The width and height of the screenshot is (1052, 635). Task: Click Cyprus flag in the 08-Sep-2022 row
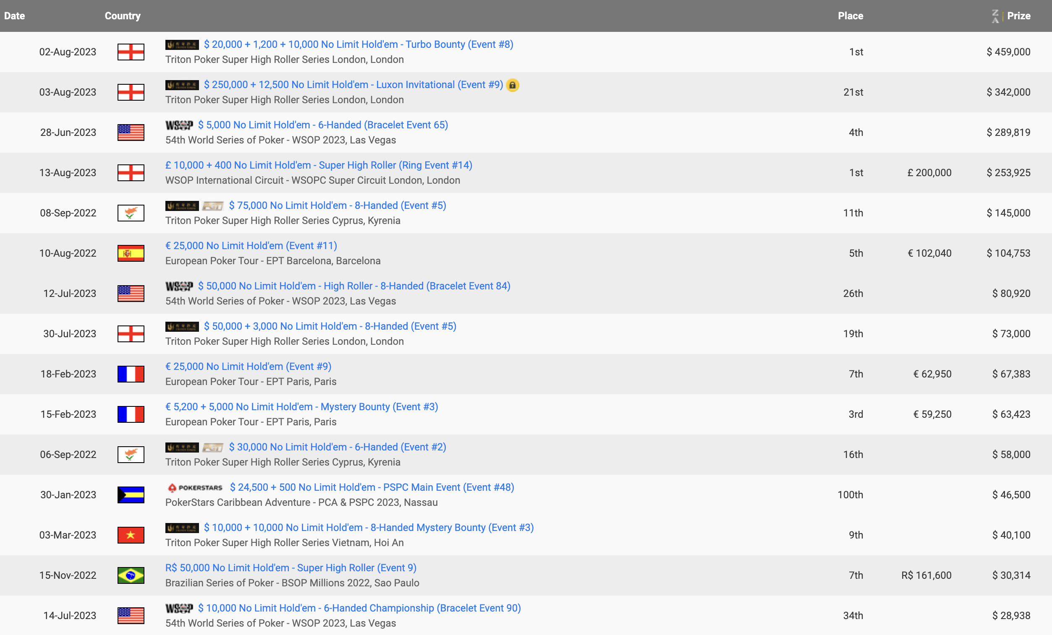coord(131,213)
